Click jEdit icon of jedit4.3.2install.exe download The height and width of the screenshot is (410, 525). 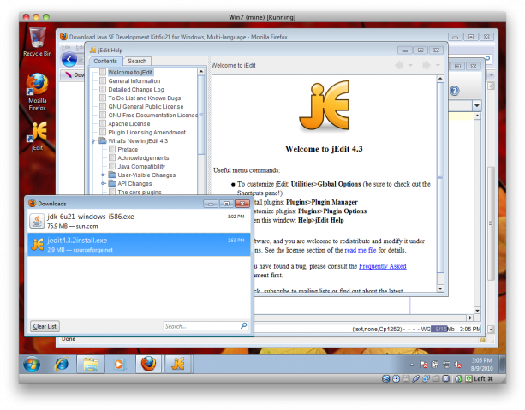[x=37, y=244]
